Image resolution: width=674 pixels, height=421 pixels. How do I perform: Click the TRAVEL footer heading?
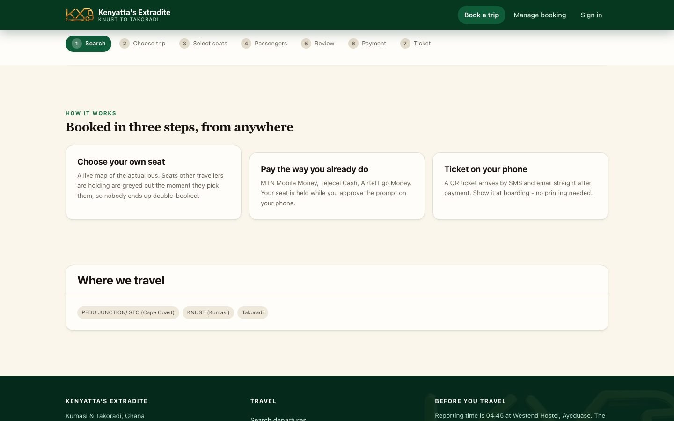point(263,401)
